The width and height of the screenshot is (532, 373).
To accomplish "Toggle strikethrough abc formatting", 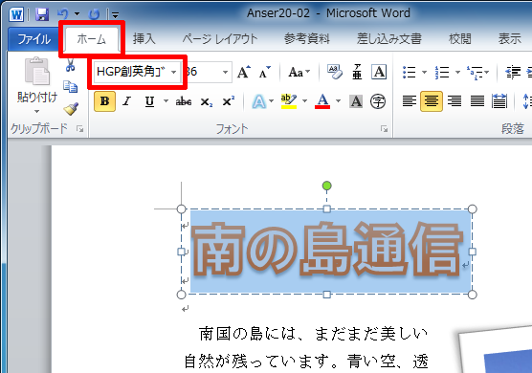I will [x=184, y=101].
